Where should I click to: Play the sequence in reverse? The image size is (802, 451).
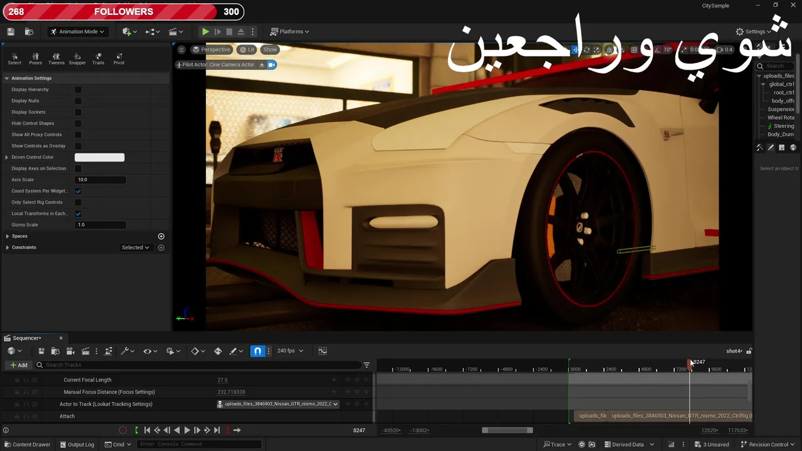coord(177,430)
